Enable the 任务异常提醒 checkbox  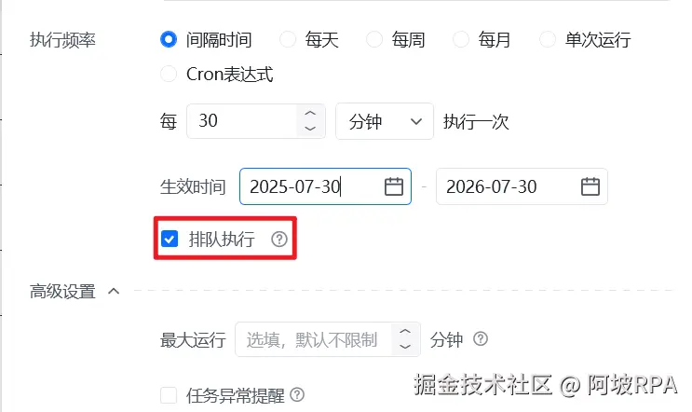[169, 395]
